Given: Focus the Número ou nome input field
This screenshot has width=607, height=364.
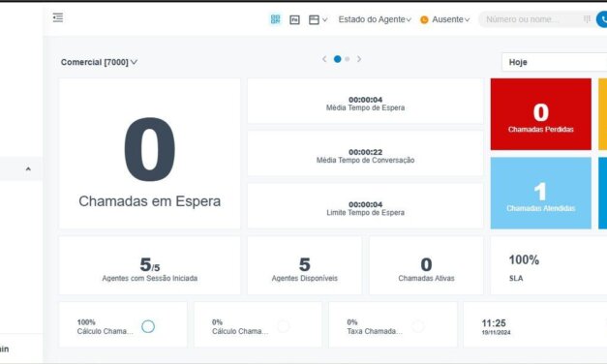Looking at the screenshot, I should pos(532,19).
